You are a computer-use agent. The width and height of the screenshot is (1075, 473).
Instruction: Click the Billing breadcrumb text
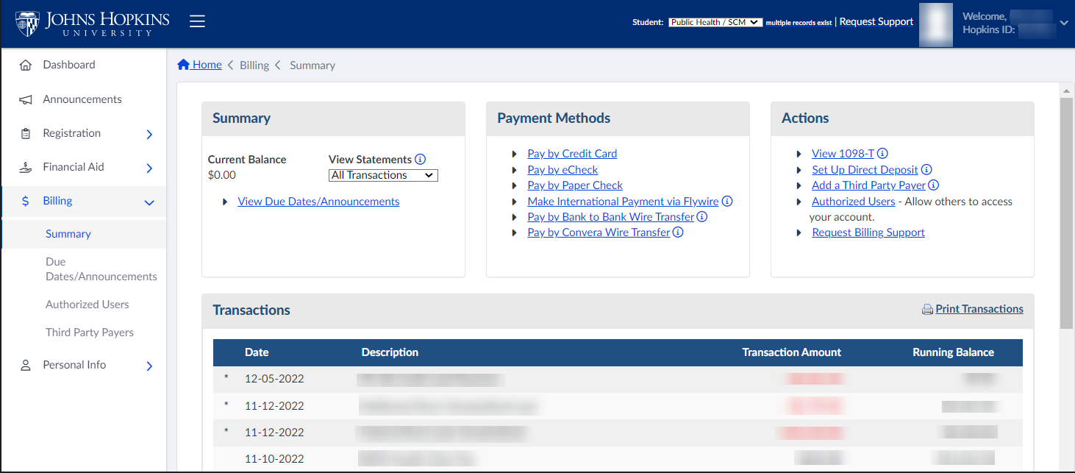pyautogui.click(x=254, y=65)
